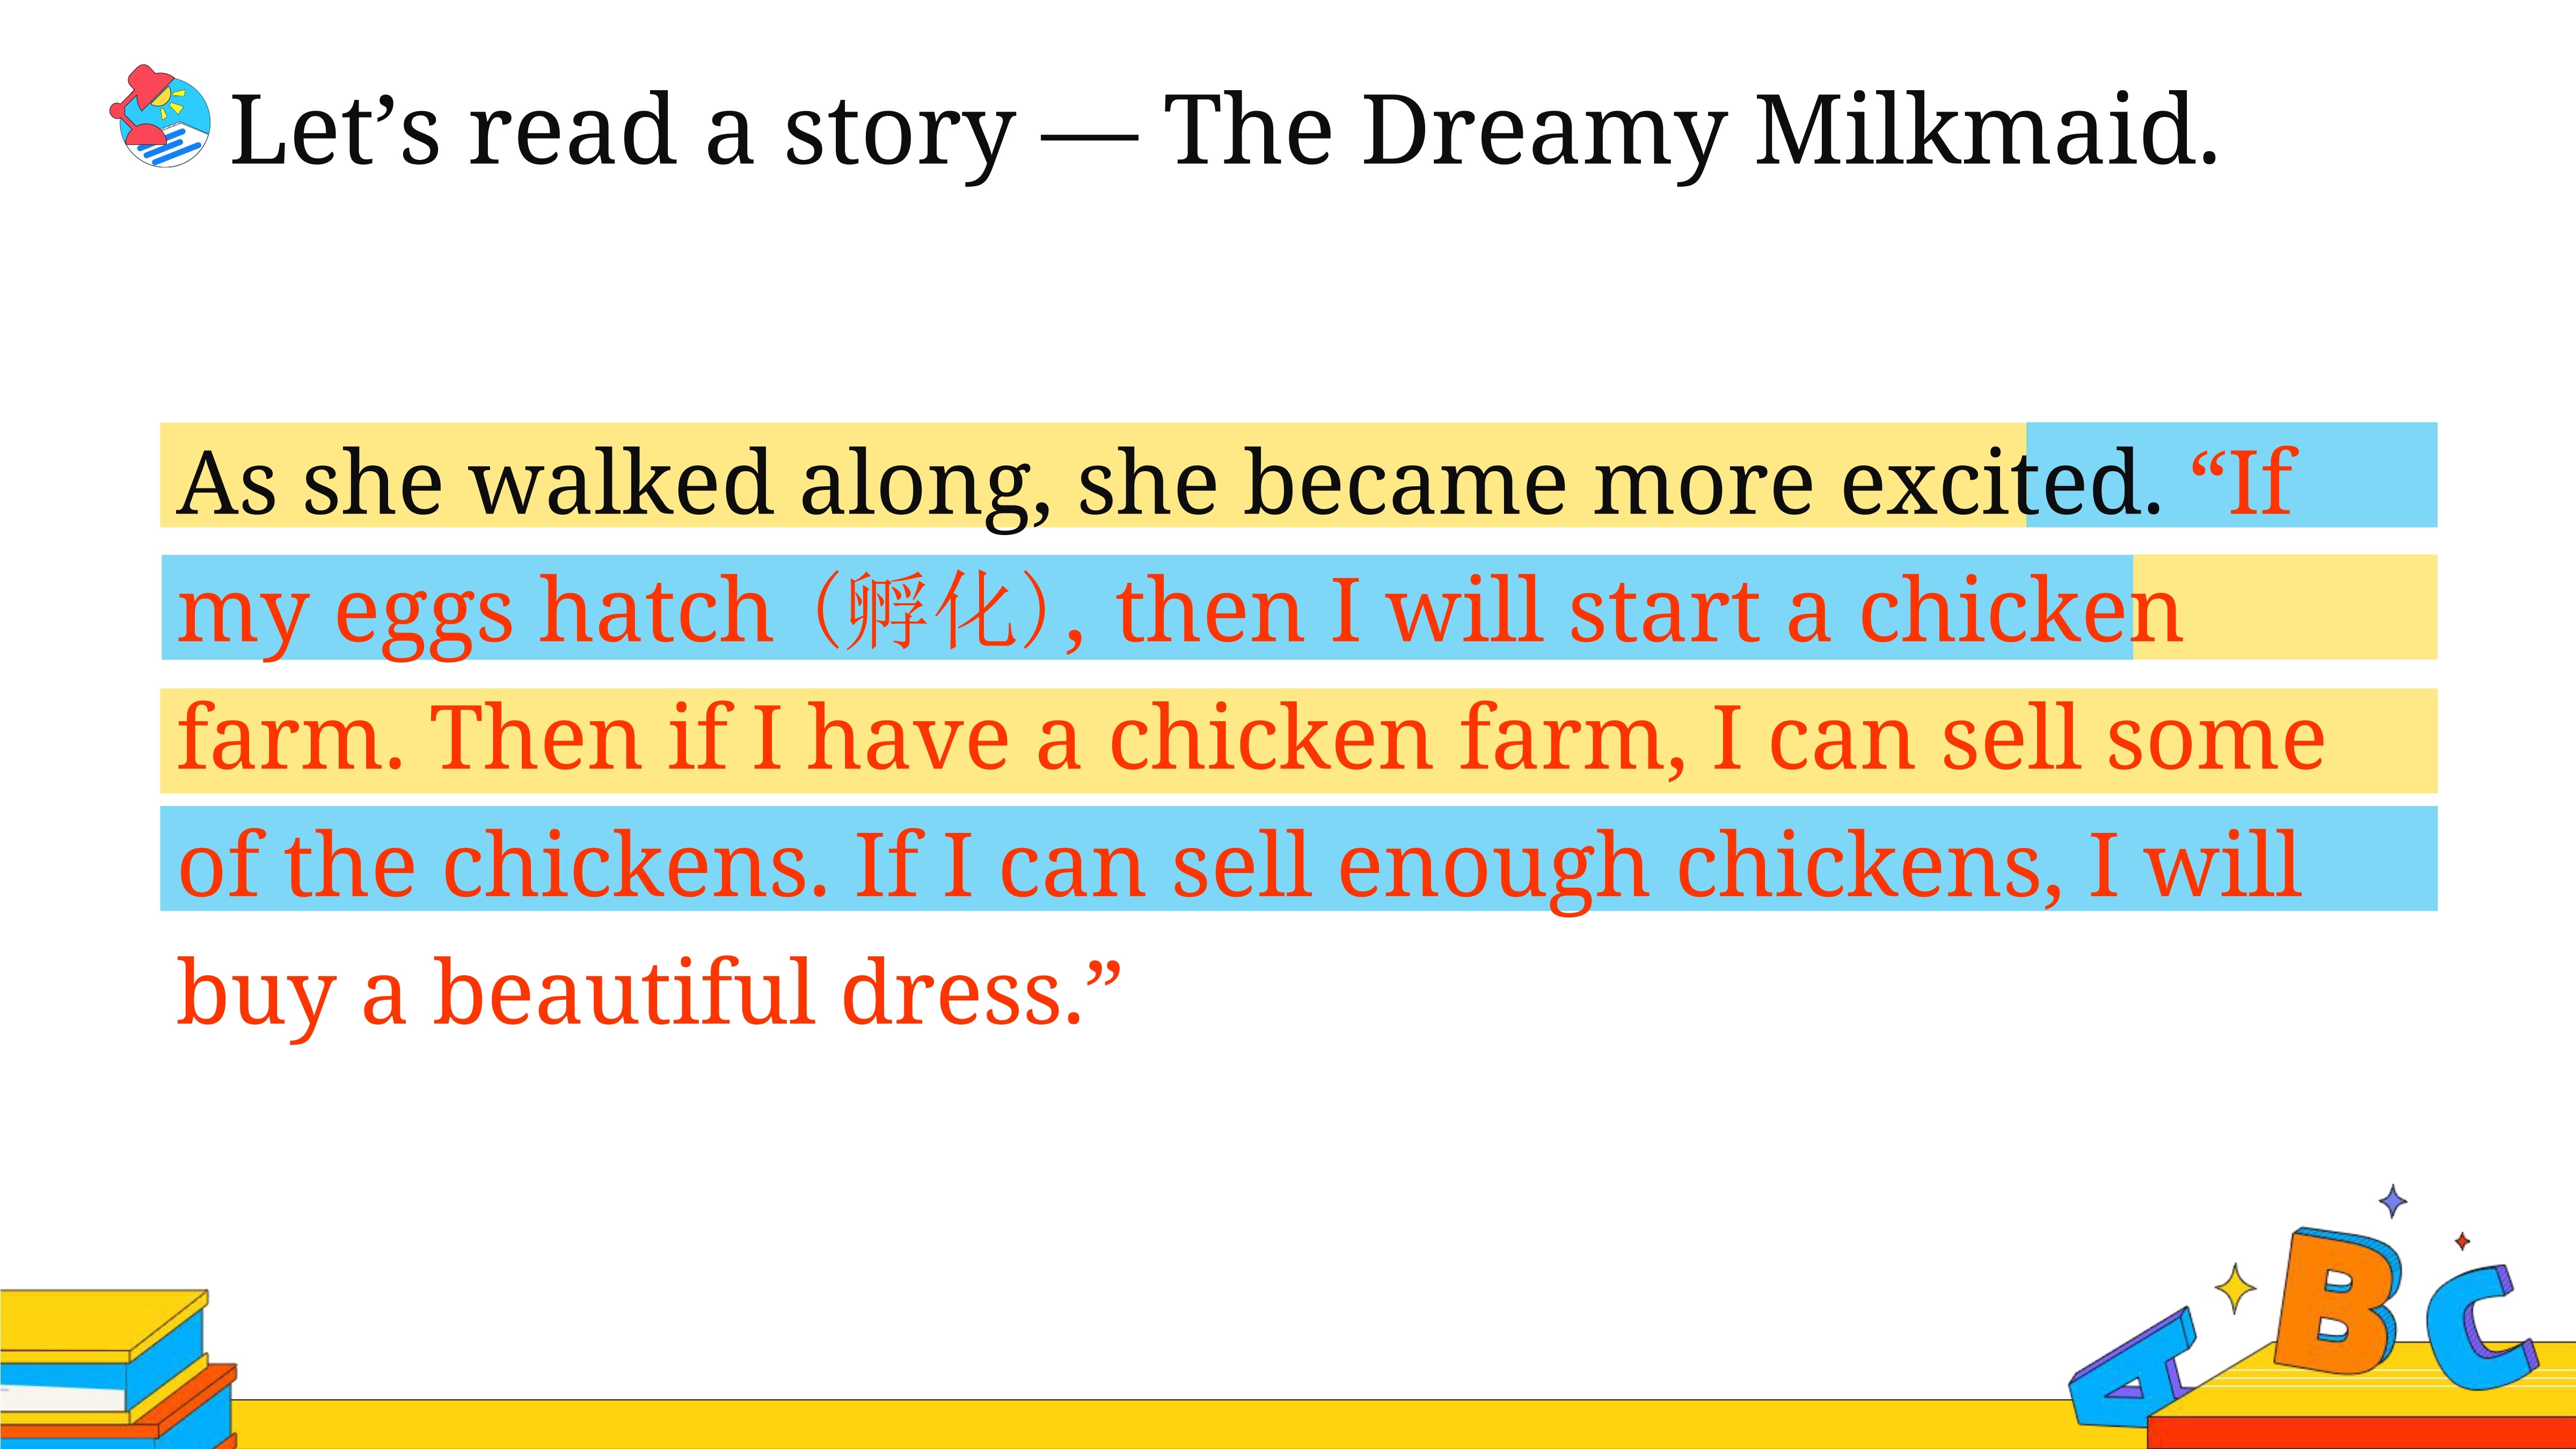Click the slide title 'The Dreamy Milkmaid'
The height and width of the screenshot is (1449, 2576).
click(1691, 130)
